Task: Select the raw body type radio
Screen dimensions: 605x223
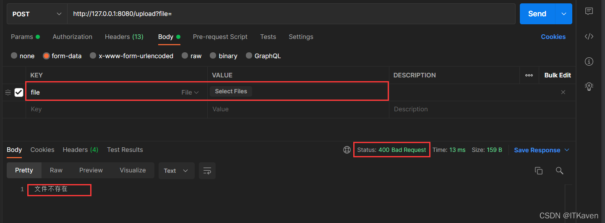Action: tap(185, 56)
